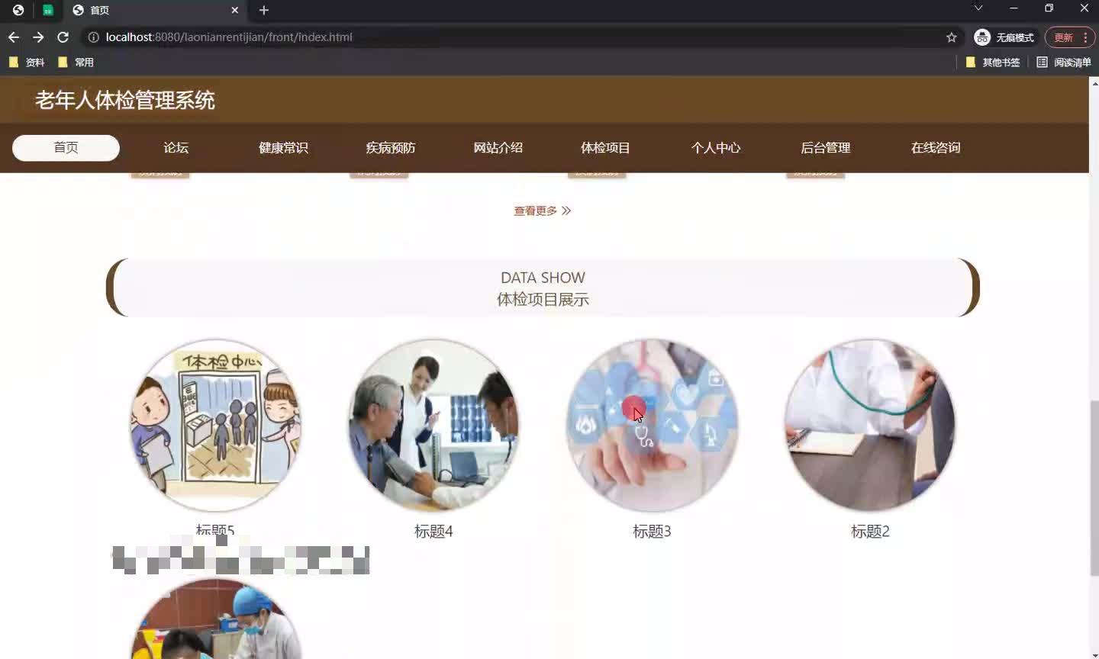1099x659 pixels.
Task: Open the medical icons thumbnail for 标题3
Action: [x=652, y=426]
